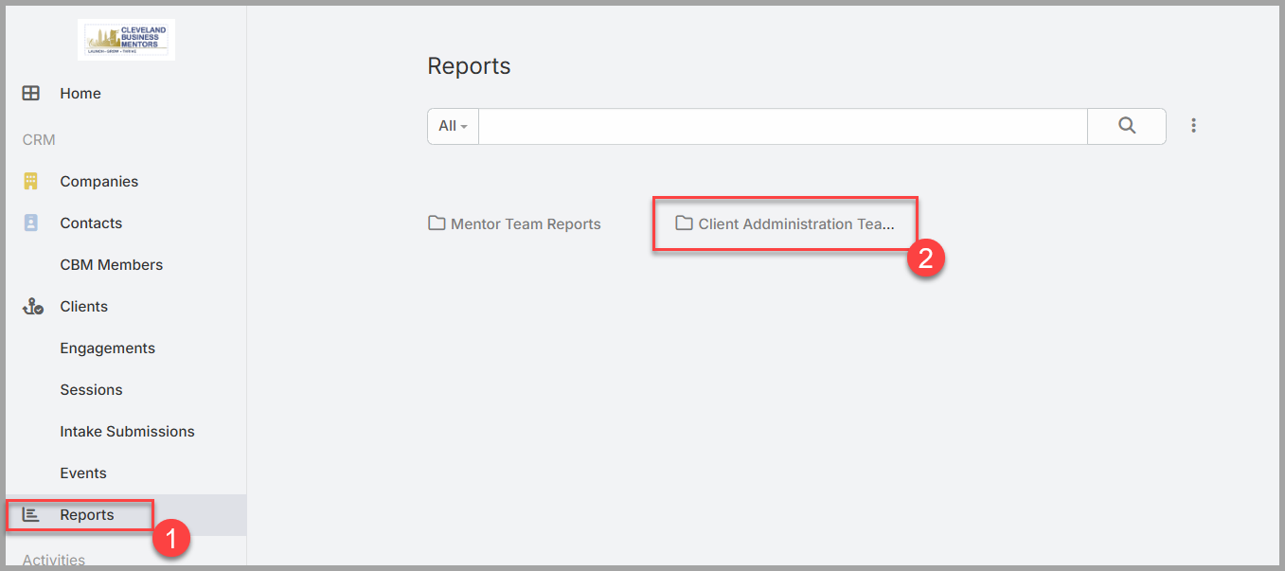Click the Clients anchor icon

(33, 306)
